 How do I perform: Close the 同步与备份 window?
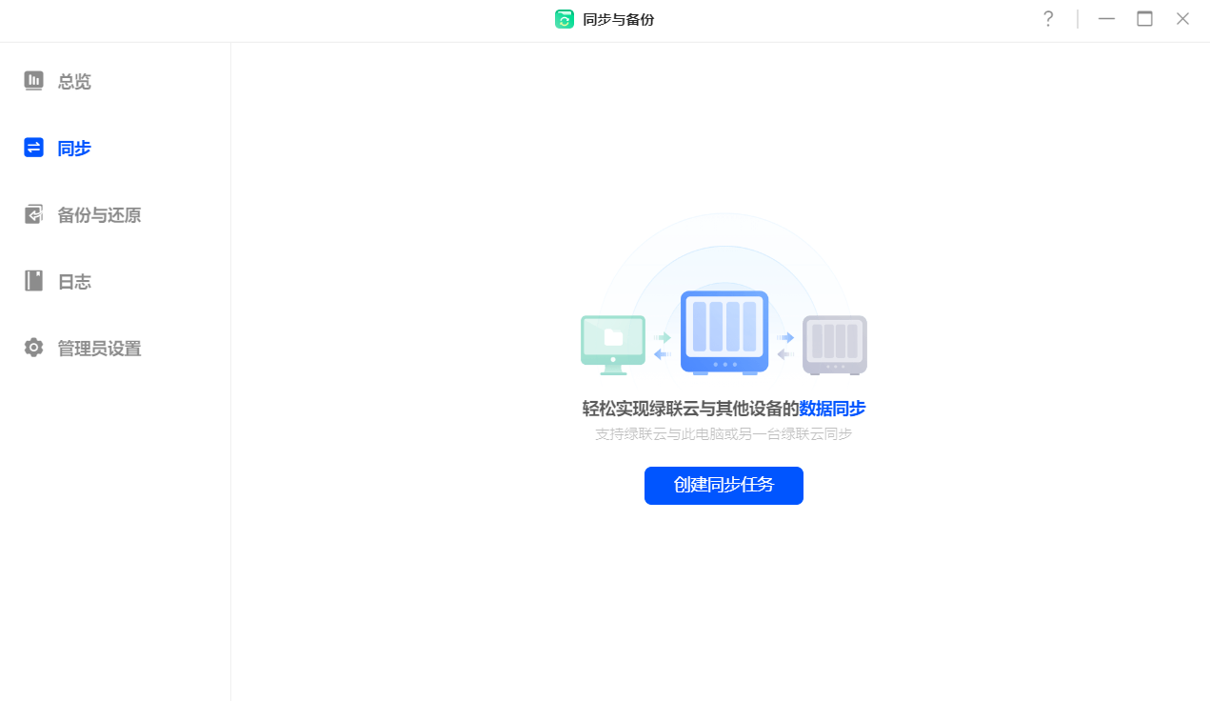click(x=1182, y=19)
